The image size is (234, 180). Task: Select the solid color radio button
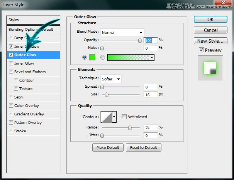click(x=85, y=57)
